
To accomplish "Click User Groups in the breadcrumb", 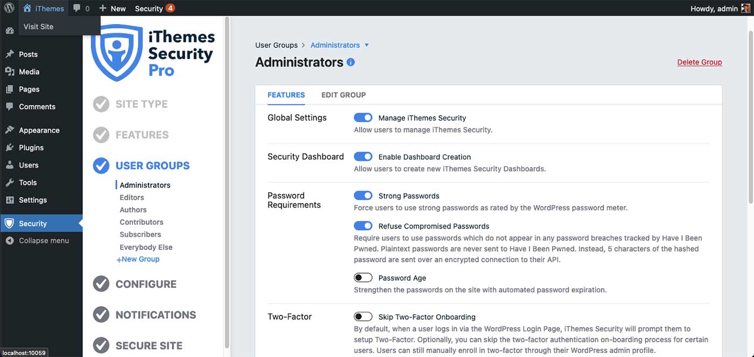I will pyautogui.click(x=276, y=45).
